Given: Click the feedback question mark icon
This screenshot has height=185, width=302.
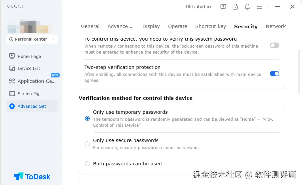Looking at the screenshot, I should tap(223, 7).
